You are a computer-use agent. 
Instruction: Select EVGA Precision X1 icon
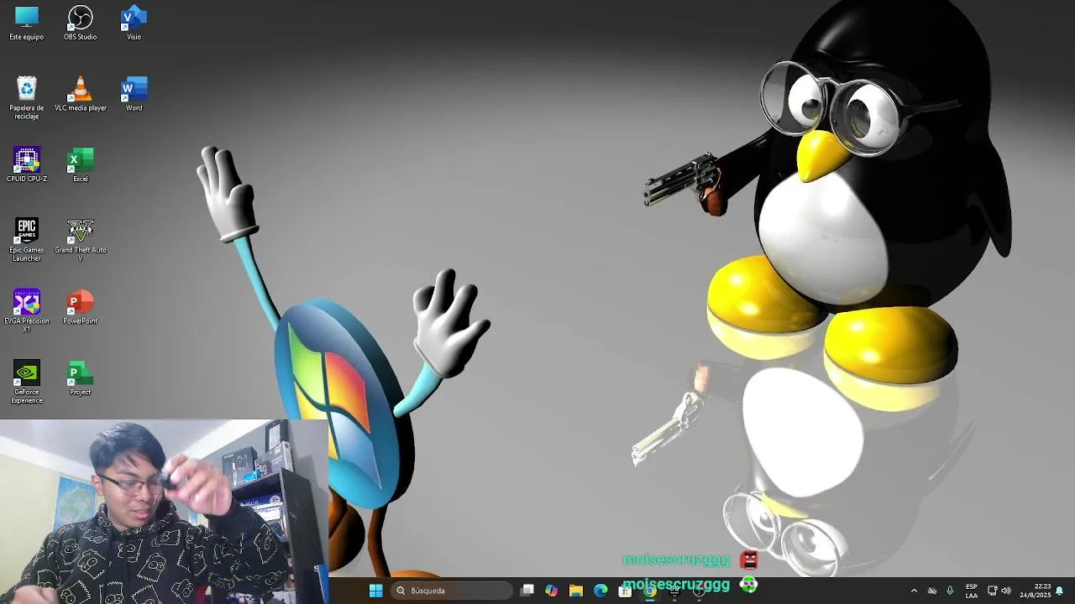tap(27, 311)
